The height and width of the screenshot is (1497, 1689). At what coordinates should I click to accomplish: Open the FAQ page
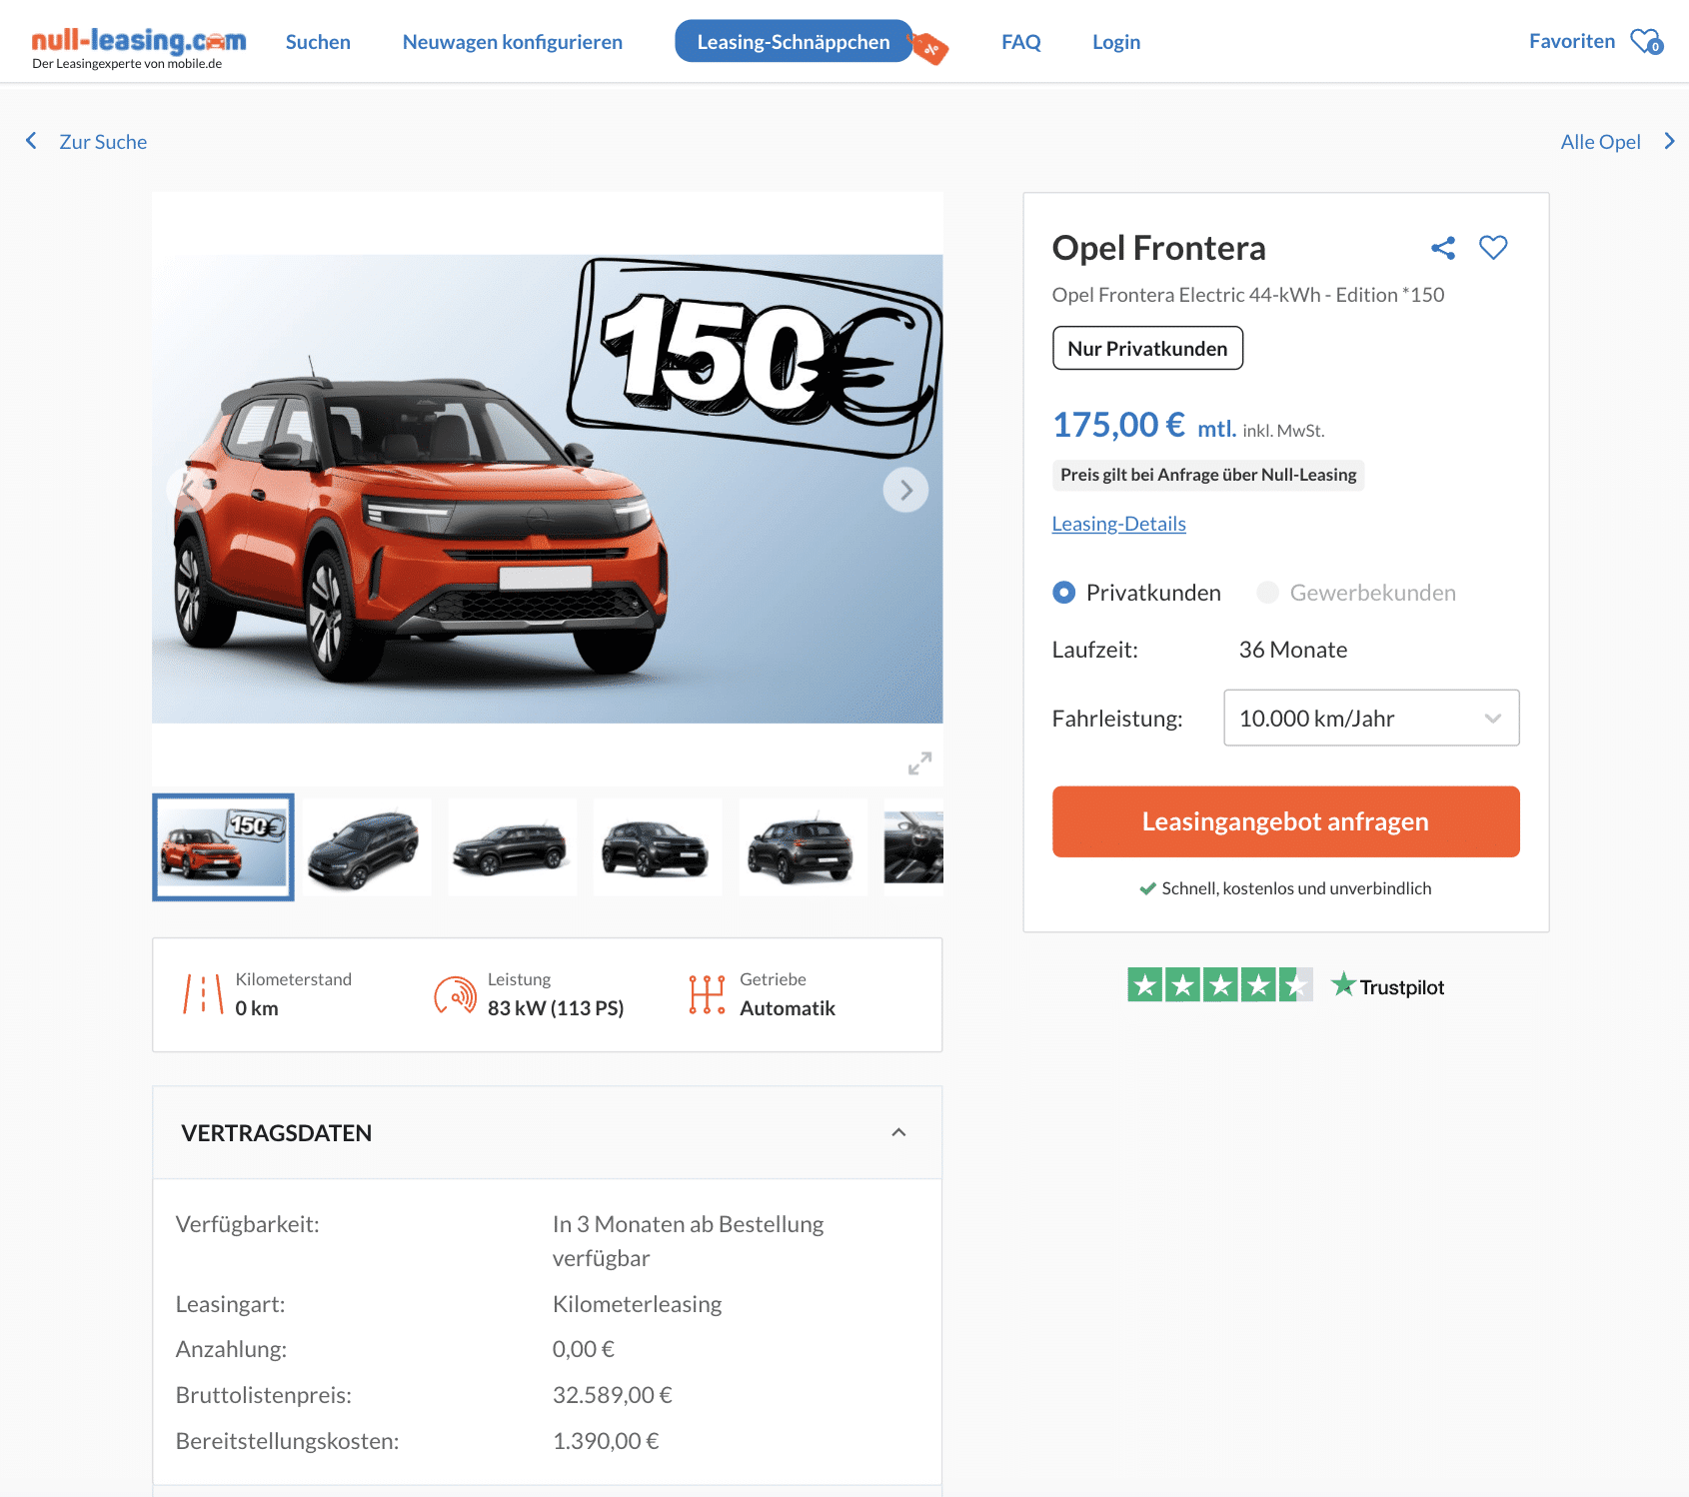tap(1021, 42)
